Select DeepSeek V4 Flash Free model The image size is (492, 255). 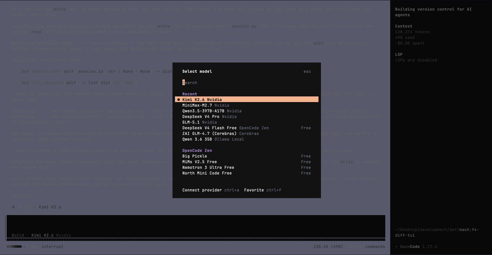(246, 128)
